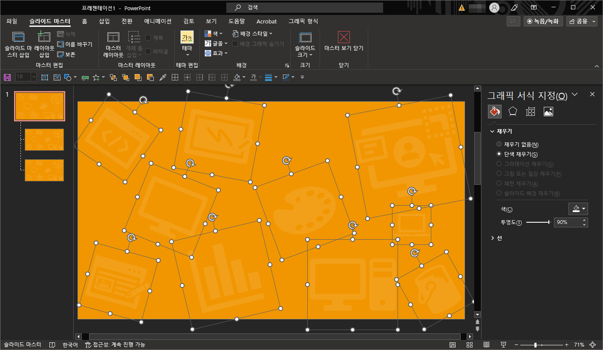This screenshot has height=350, width=603.
Task: Select the 그림 picture tab icon in format pane
Action: [x=548, y=112]
